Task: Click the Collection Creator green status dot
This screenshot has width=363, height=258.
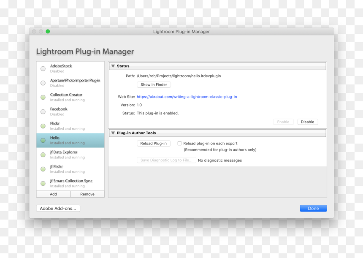Action: coord(43,97)
